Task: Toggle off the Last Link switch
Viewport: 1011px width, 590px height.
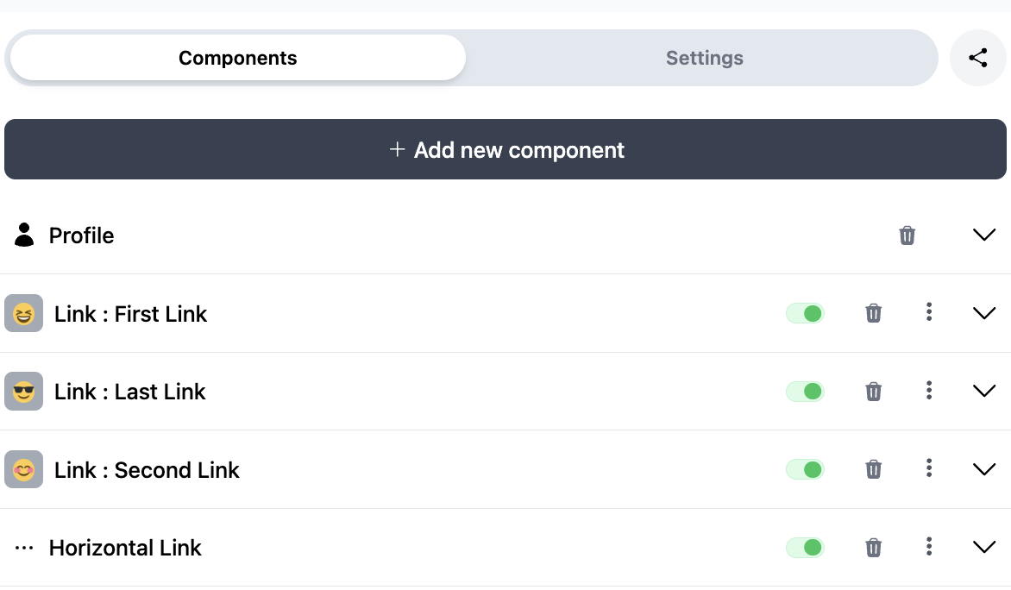Action: (x=806, y=392)
